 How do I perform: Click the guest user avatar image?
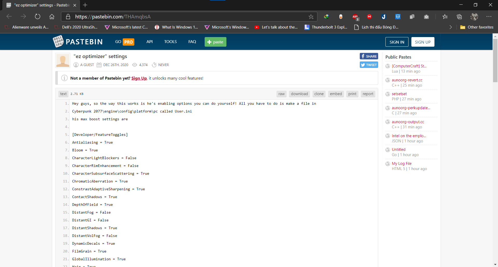(63, 60)
